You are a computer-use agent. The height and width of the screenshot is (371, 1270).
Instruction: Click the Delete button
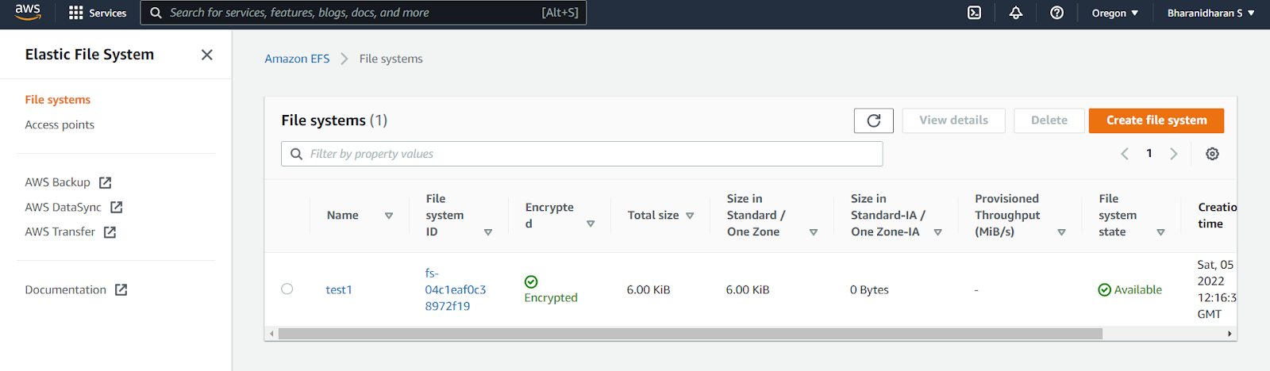[1049, 120]
